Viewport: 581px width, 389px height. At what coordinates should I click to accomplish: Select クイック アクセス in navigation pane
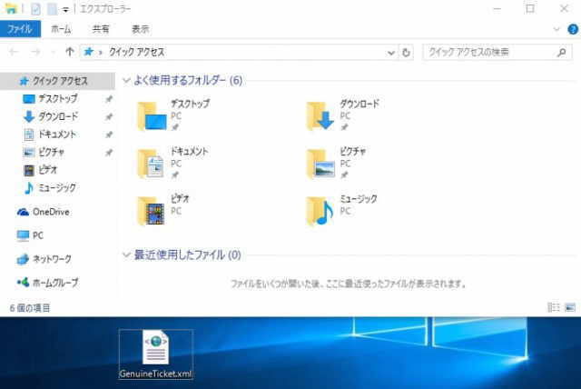[x=57, y=81]
